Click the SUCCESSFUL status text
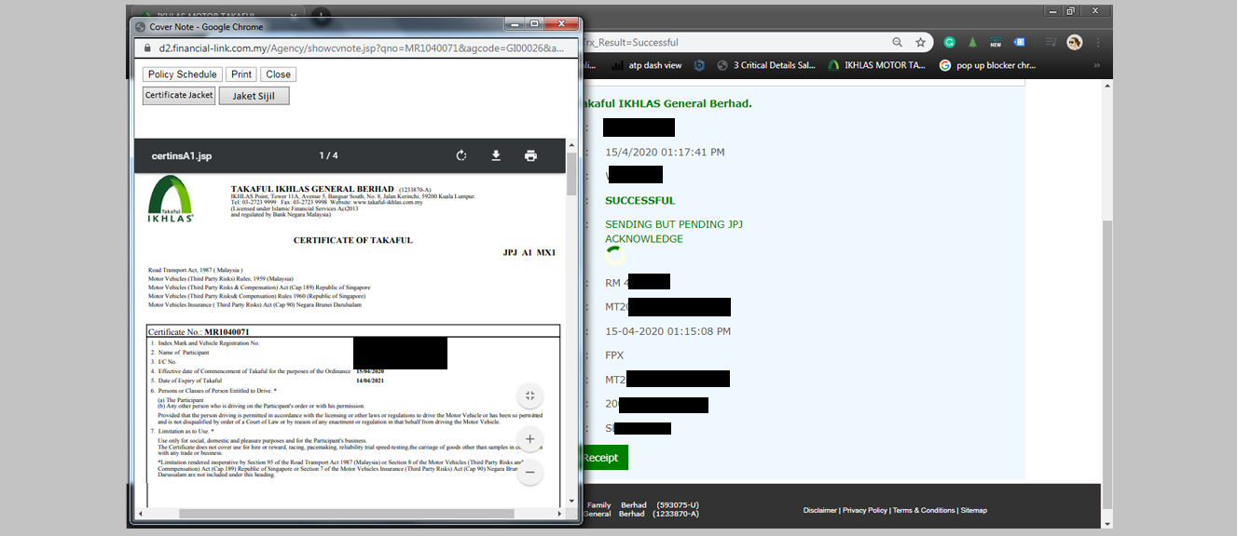The image size is (1237, 536). (640, 200)
